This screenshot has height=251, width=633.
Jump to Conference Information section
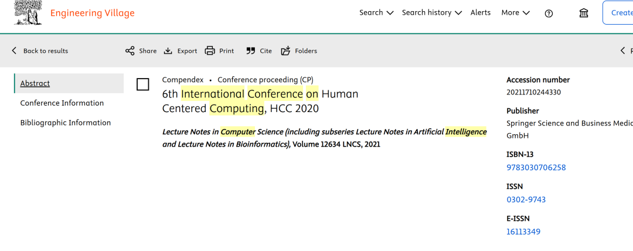pyautogui.click(x=62, y=103)
